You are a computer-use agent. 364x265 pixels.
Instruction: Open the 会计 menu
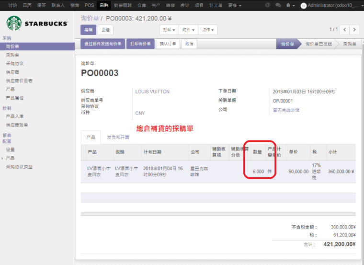[185, 5]
